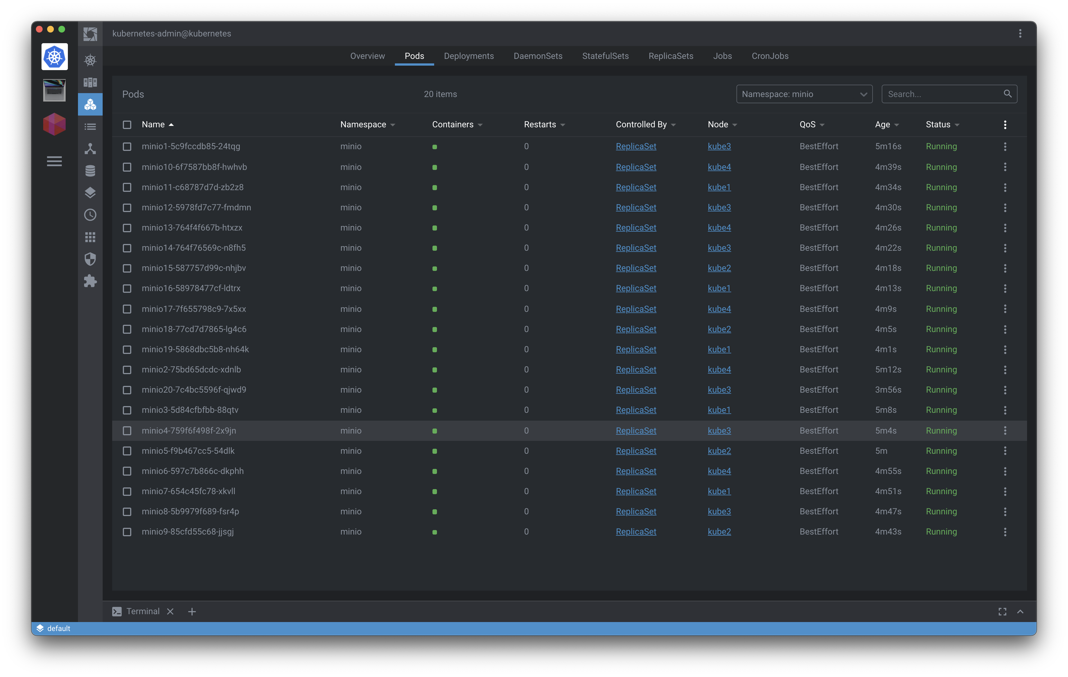Image resolution: width=1068 pixels, height=677 pixels.
Task: Check the box for minio1-5c9fccdb85-24tqg
Action: [x=127, y=146]
